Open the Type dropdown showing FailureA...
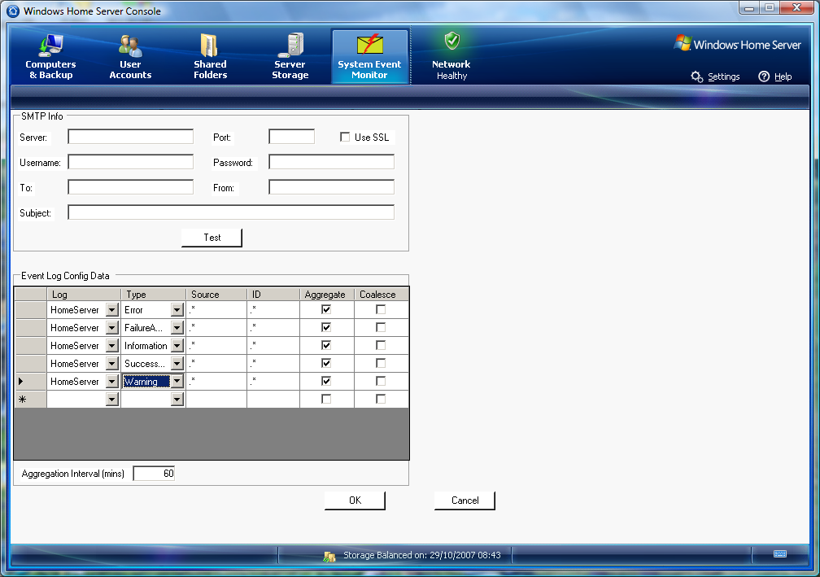820x577 pixels. click(177, 328)
